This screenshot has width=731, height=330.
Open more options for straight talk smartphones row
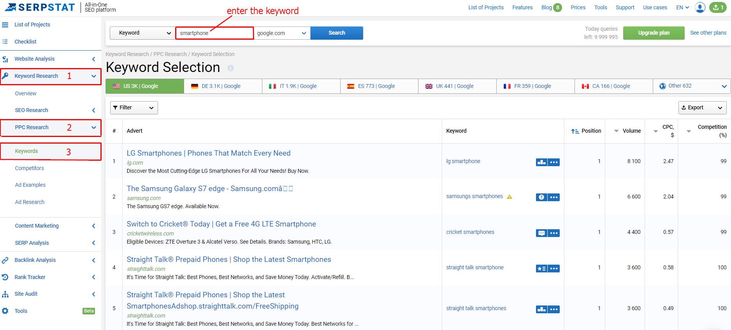[554, 309]
